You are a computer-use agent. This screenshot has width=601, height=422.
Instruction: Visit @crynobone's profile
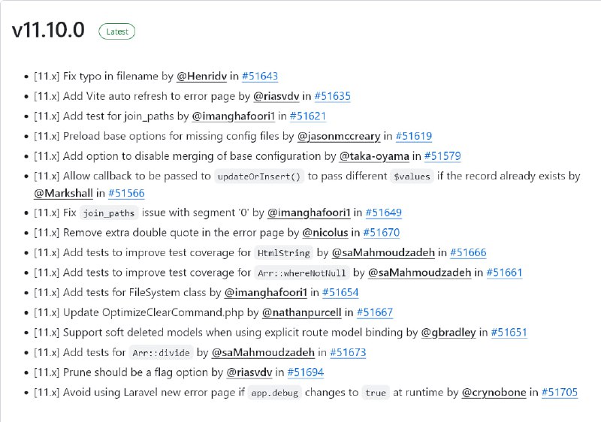click(x=494, y=392)
